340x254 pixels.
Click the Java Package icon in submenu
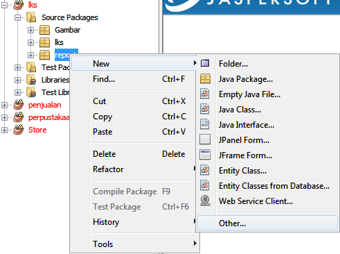[205, 78]
